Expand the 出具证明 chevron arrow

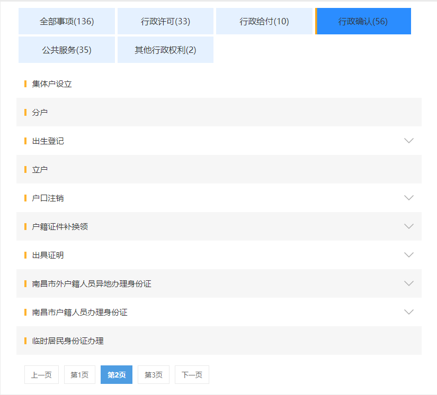[408, 255]
